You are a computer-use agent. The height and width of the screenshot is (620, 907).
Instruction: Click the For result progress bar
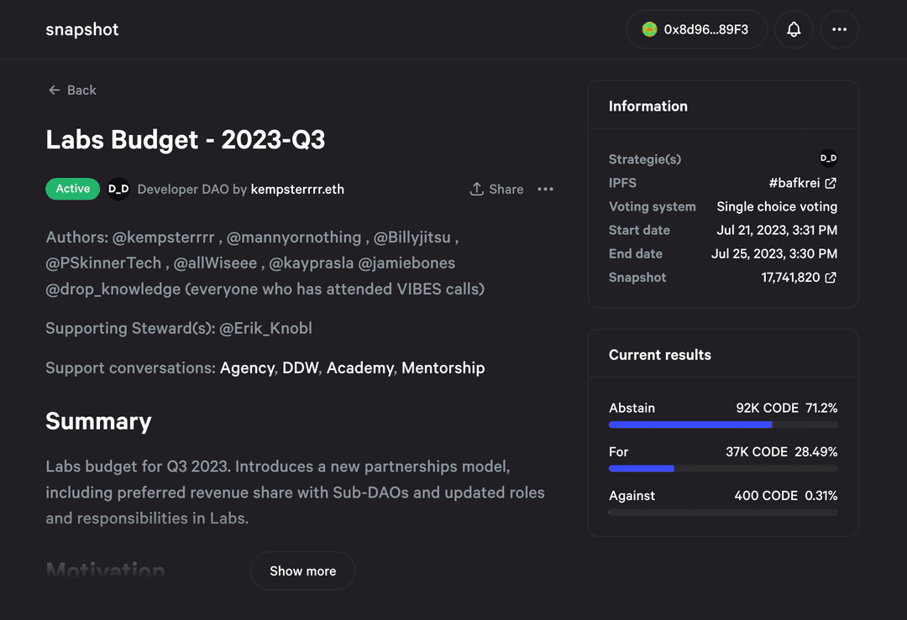(x=723, y=469)
